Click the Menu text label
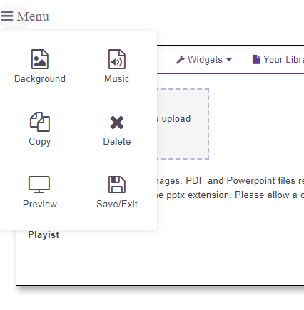The image size is (304, 310). pyautogui.click(x=33, y=16)
